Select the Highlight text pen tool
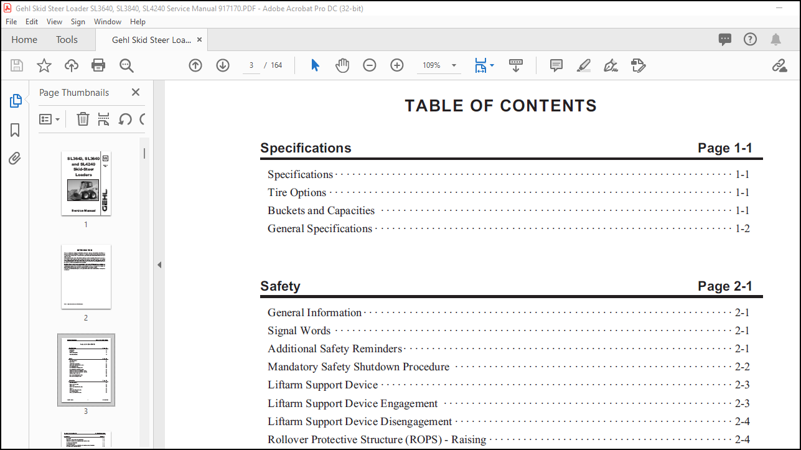 coord(584,65)
